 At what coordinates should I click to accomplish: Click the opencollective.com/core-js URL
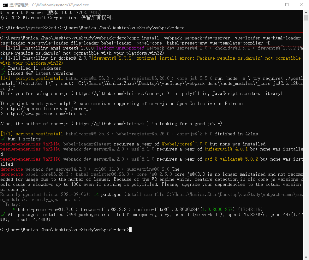(x=48, y=109)
